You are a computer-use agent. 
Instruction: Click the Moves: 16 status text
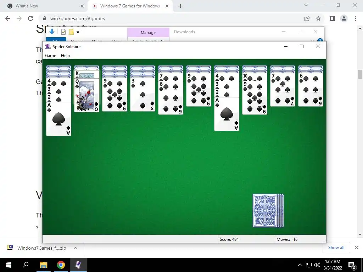(287, 239)
